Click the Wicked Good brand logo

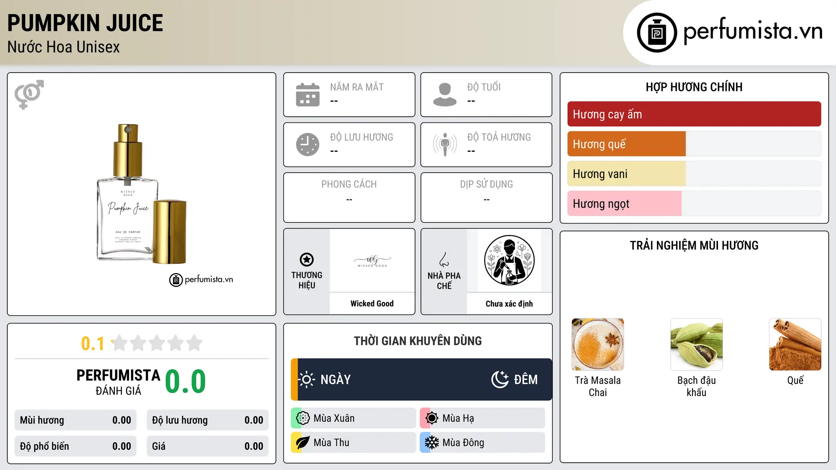click(x=372, y=261)
